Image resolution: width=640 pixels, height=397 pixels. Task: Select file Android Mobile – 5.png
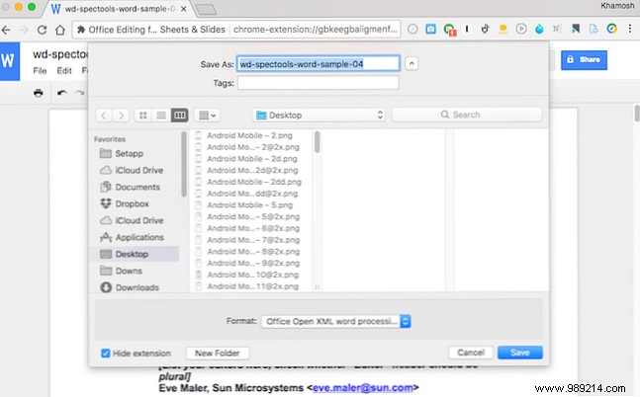pos(249,205)
